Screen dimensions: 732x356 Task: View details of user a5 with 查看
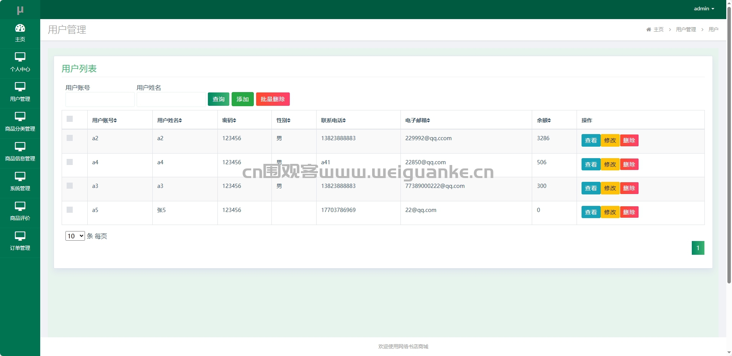pyautogui.click(x=591, y=212)
